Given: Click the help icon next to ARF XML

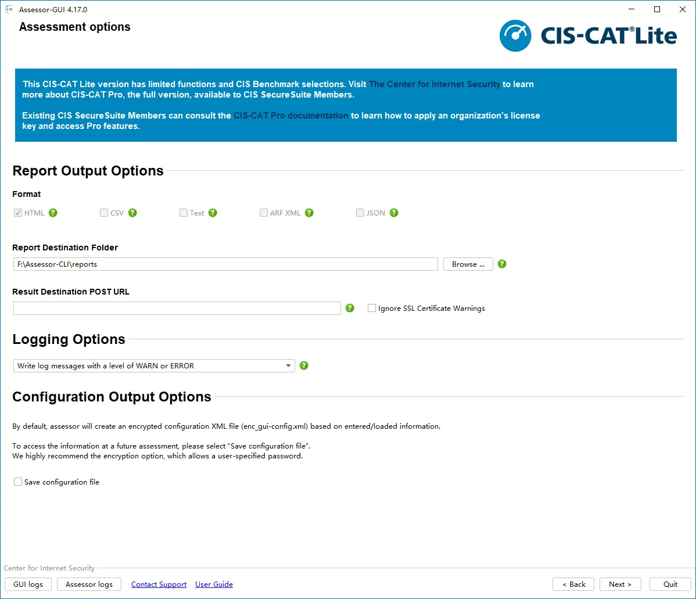Looking at the screenshot, I should tap(310, 213).
